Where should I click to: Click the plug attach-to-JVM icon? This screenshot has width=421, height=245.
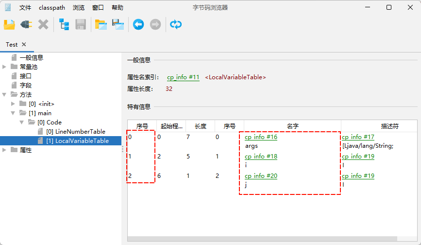click(26, 24)
